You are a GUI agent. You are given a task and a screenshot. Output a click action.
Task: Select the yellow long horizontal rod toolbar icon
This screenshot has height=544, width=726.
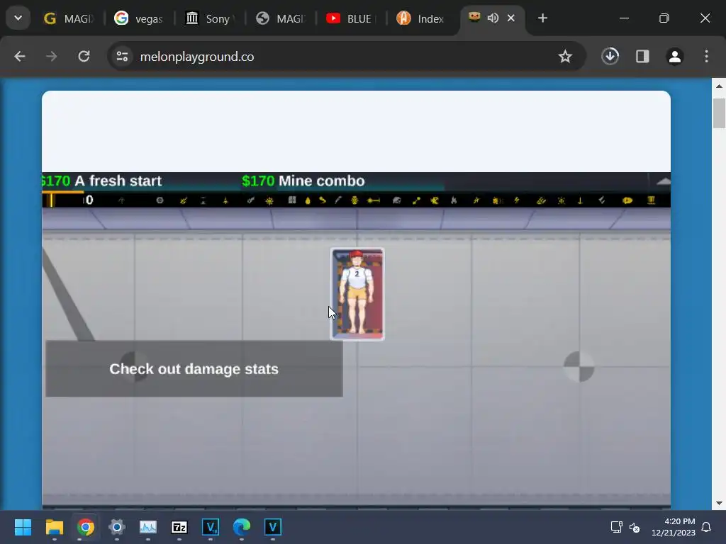click(x=374, y=200)
